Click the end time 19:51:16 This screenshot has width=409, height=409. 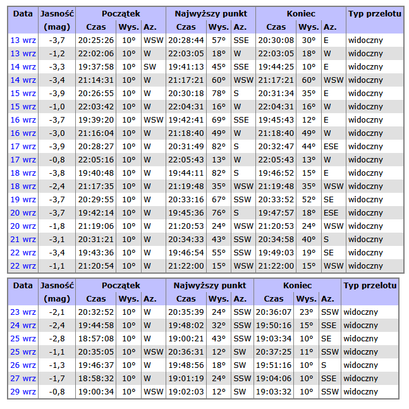pos(274,365)
